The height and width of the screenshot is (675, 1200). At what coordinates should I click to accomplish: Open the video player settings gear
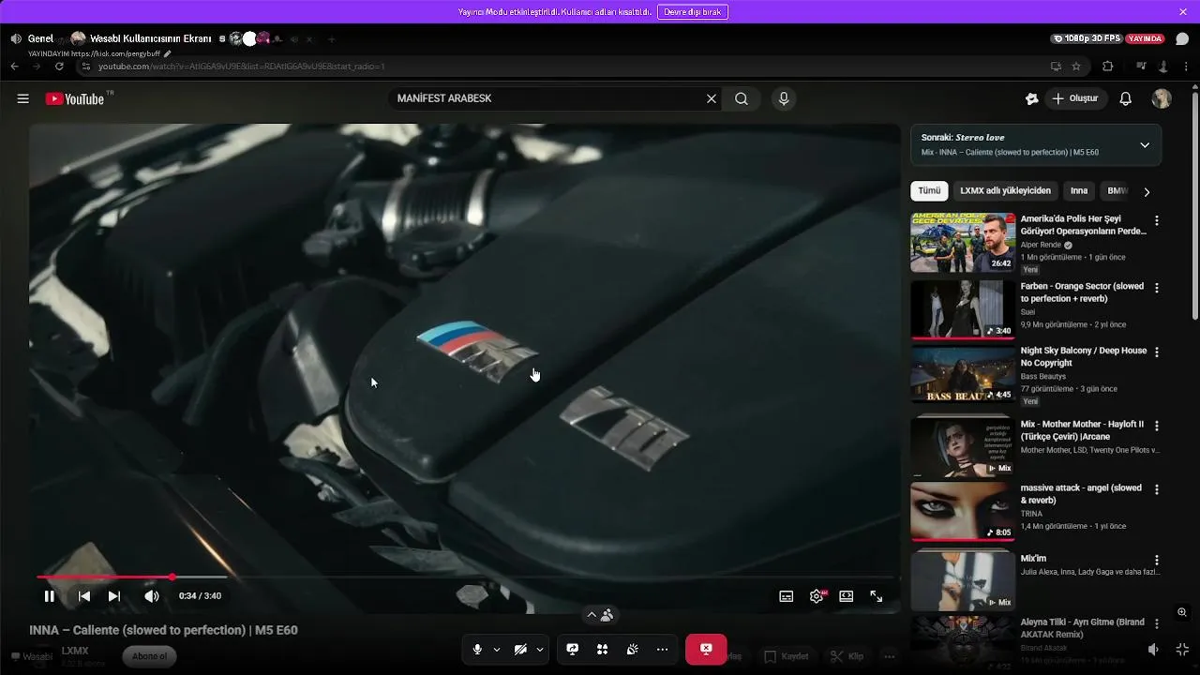point(817,596)
